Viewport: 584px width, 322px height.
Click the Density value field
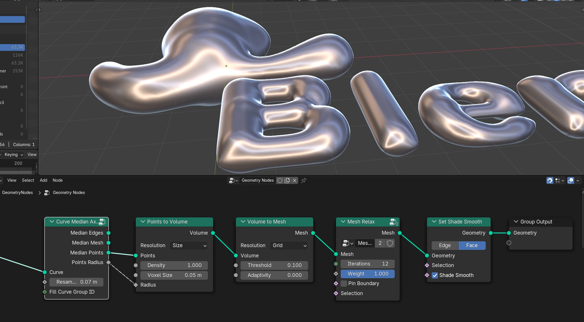tap(174, 265)
